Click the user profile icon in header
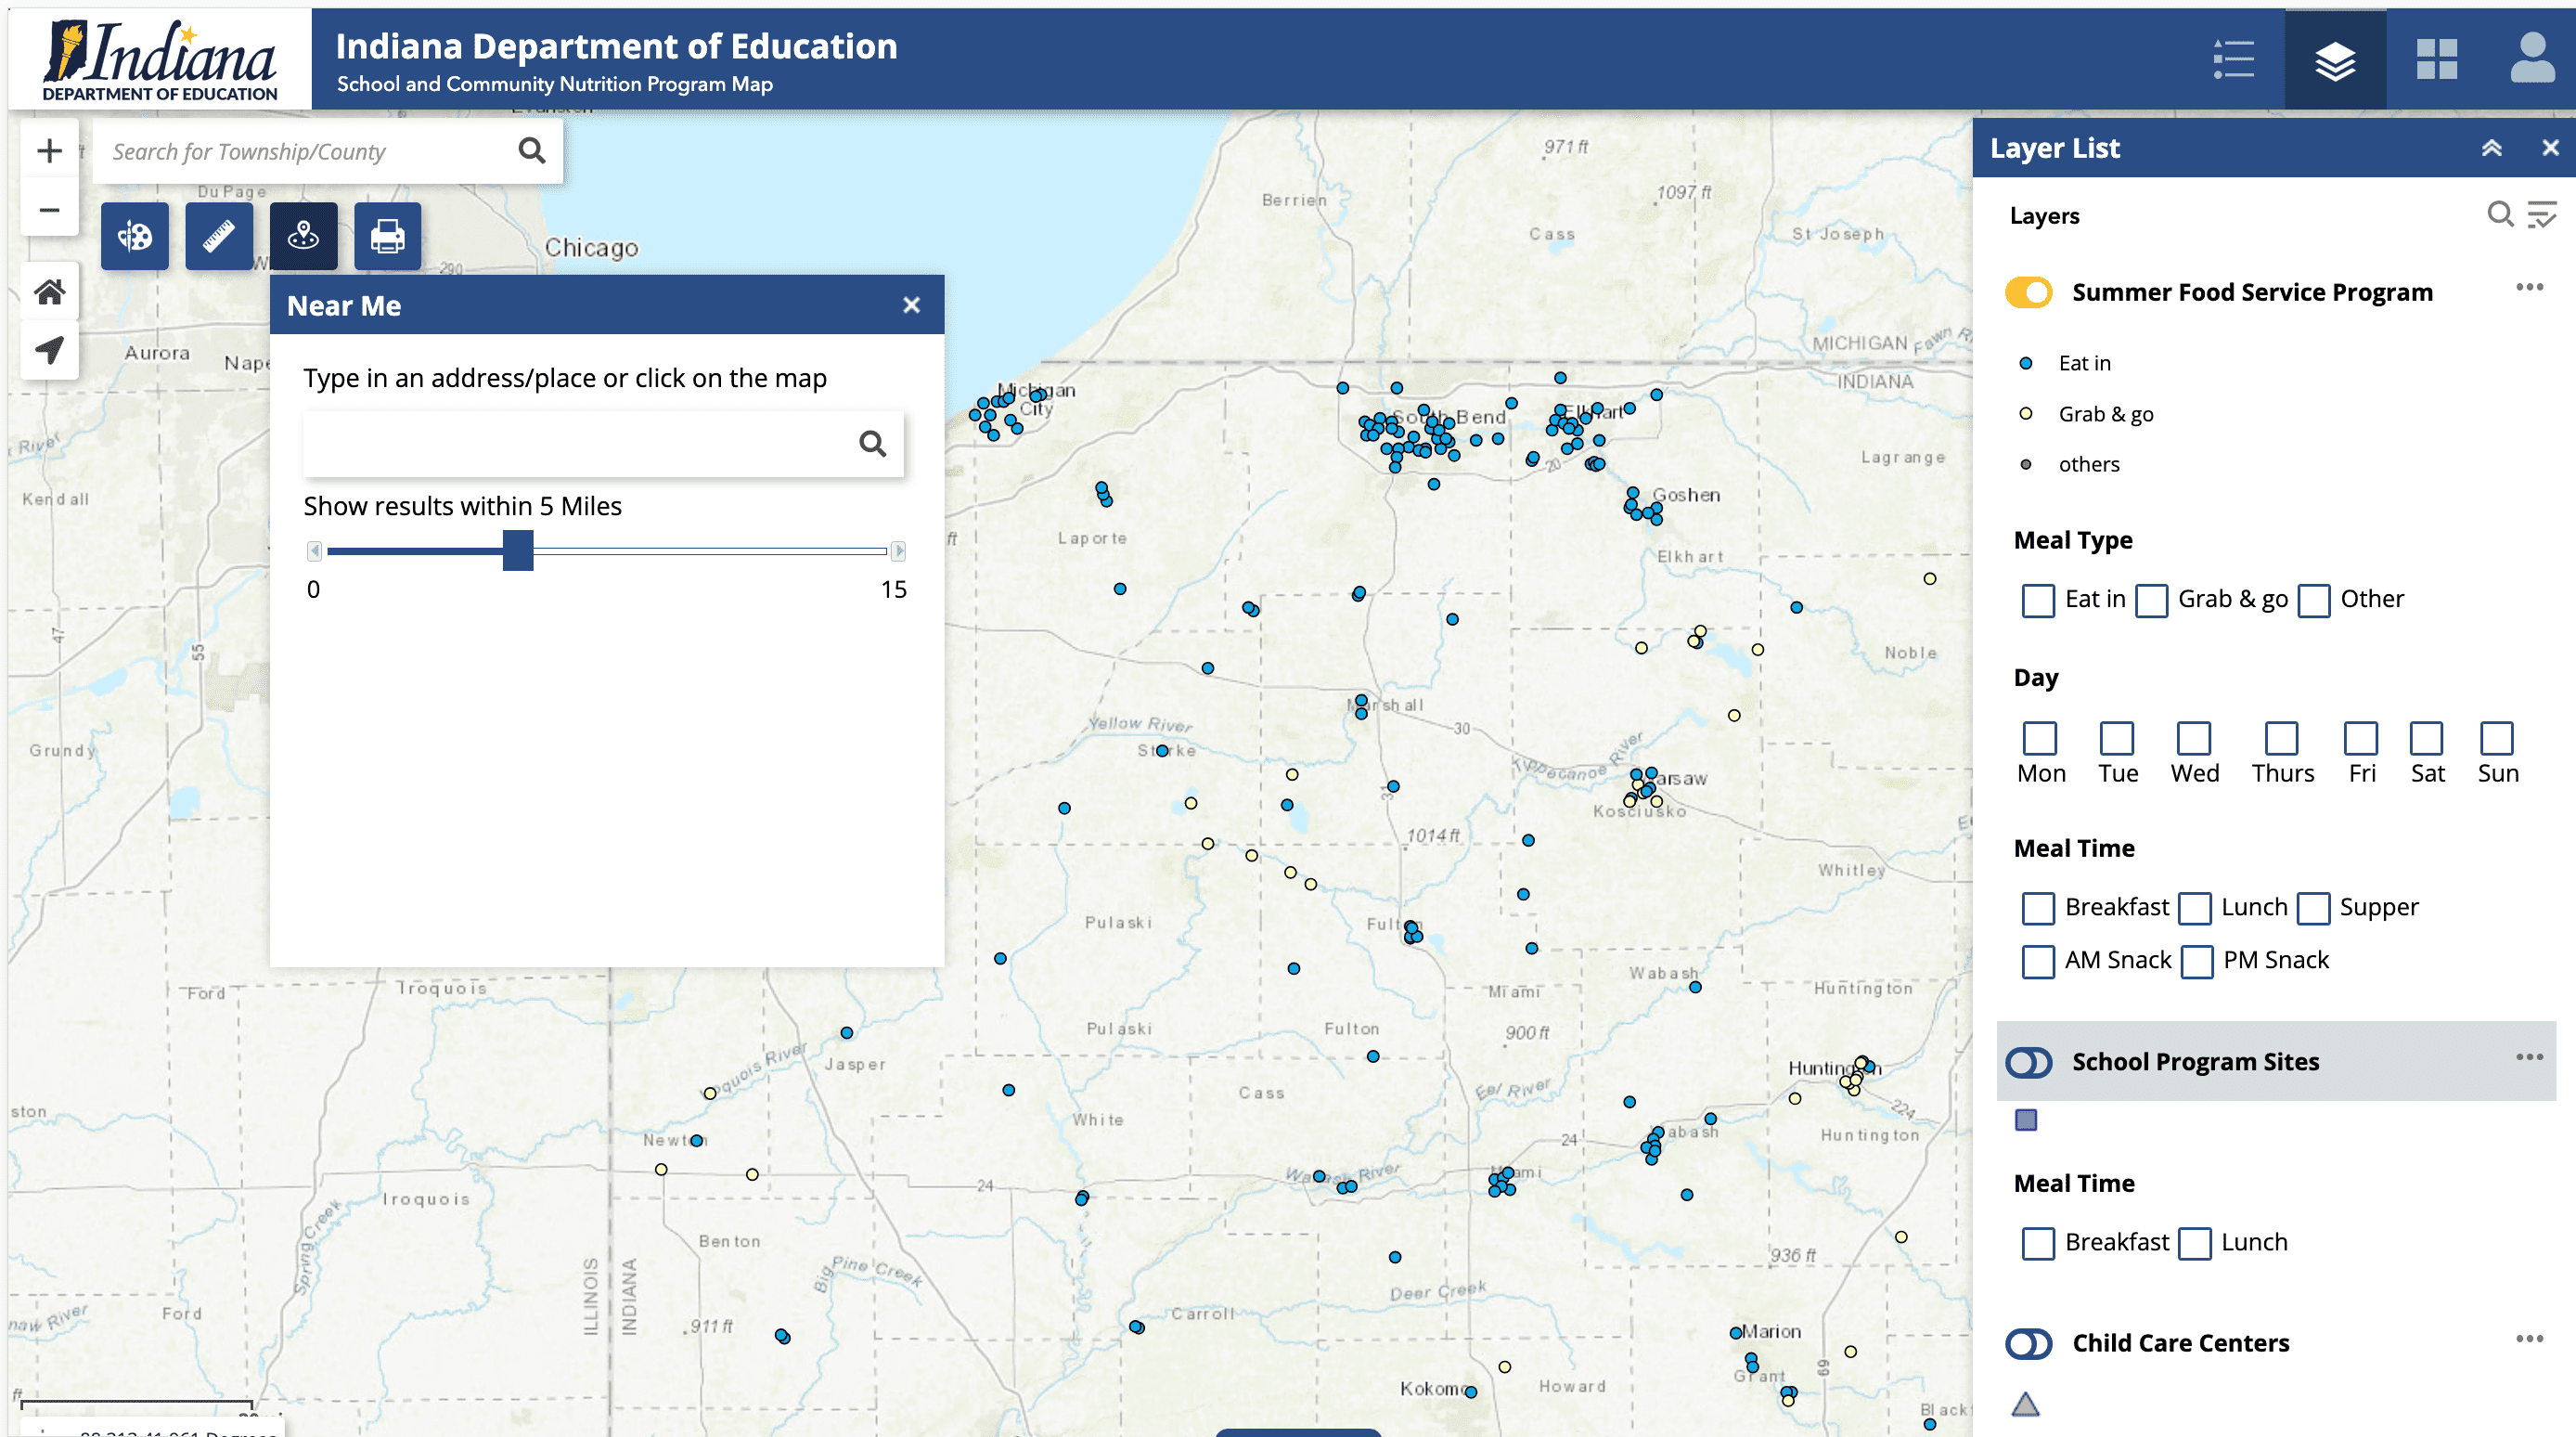The image size is (2576, 1437). [2532, 58]
